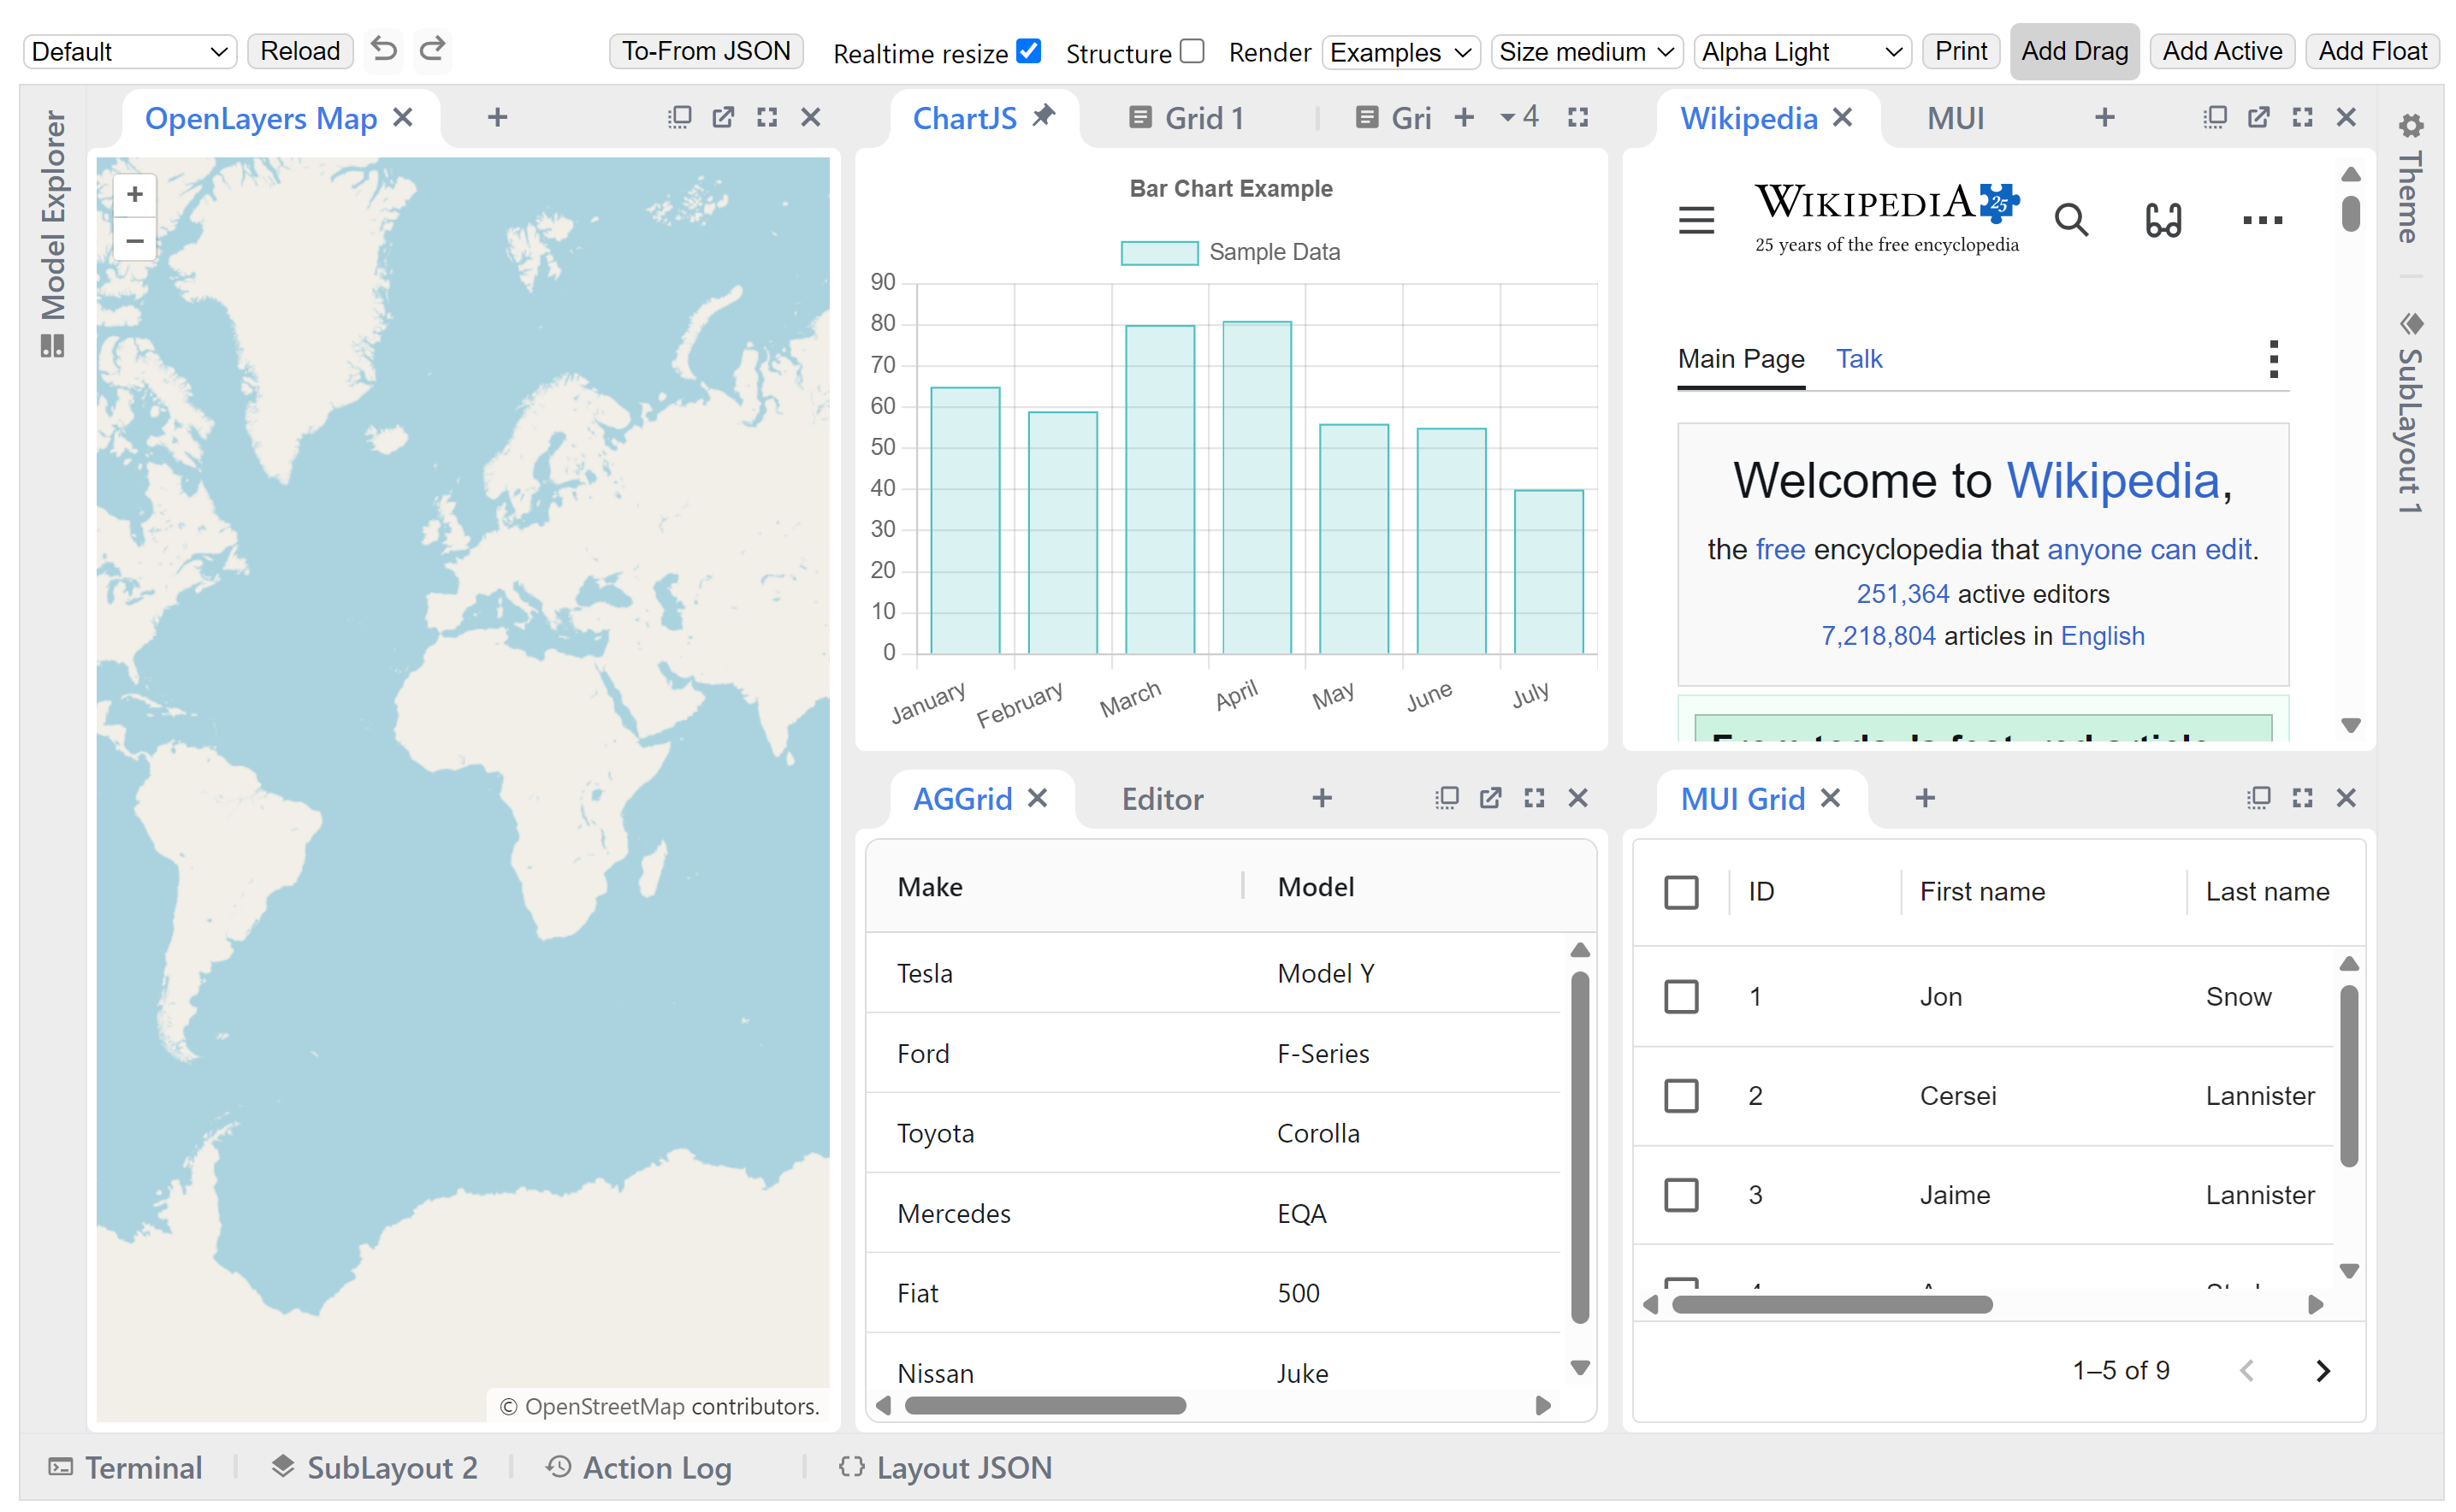Close the AGGrid tab with its X
This screenshot has height=1512, width=2456.
coord(1038,798)
